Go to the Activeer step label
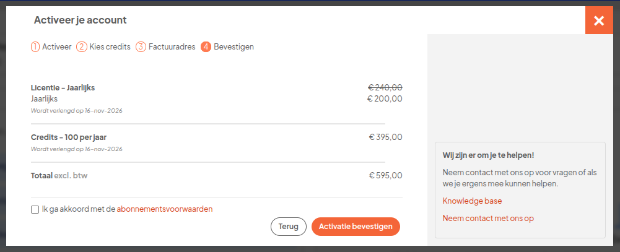620x252 pixels. click(x=56, y=46)
